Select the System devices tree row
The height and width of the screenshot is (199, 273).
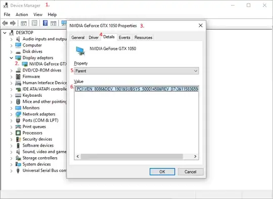point(36,164)
